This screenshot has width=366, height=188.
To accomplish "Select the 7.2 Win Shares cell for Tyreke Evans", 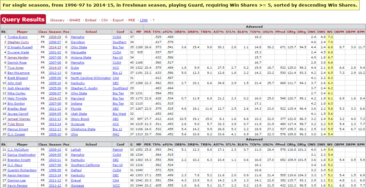I will 330,37.
